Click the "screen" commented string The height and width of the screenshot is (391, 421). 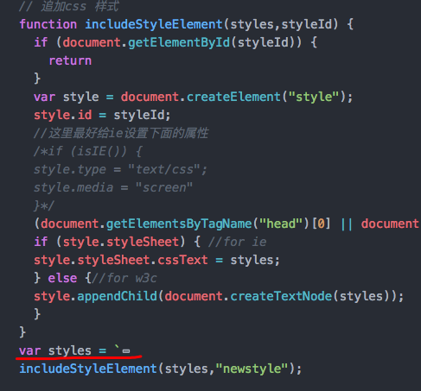164,187
